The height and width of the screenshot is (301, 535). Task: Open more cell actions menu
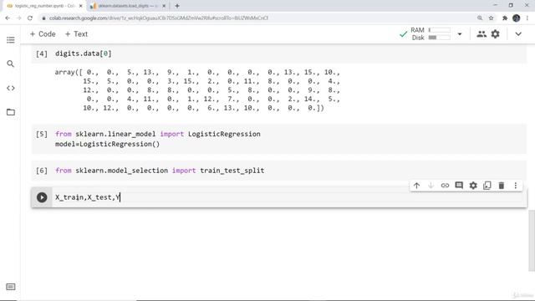pyautogui.click(x=516, y=186)
